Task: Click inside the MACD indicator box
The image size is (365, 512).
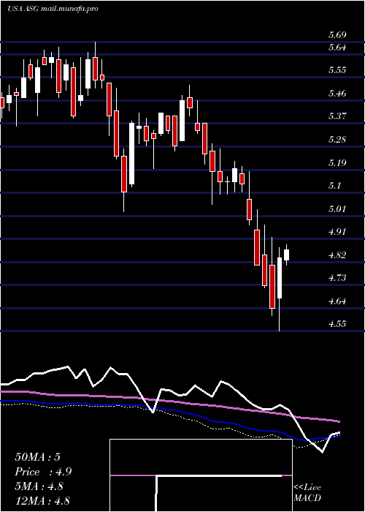Action: 201,475
